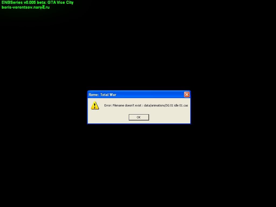The width and height of the screenshot is (276, 207).
Task: Click the black background below the dialog
Action: [x=139, y=162]
